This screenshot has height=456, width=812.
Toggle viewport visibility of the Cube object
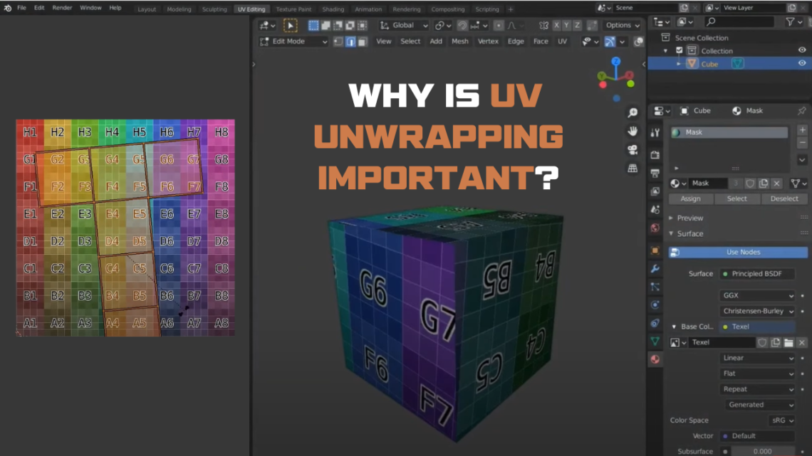point(803,63)
